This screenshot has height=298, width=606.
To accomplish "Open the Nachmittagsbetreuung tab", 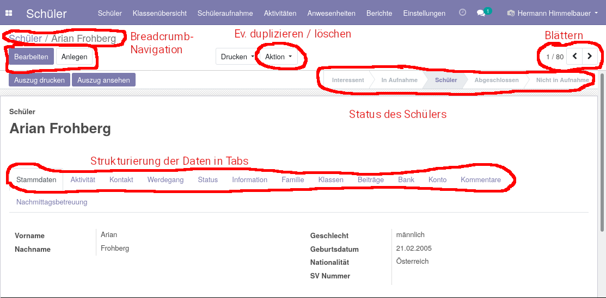I will point(52,202).
